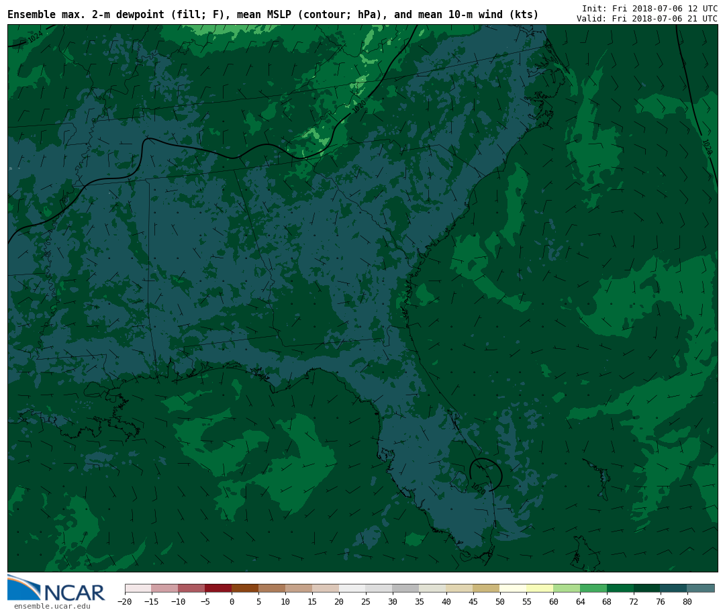Viewport: 725px width, 614px height.
Task: Click the 55 to 60 light yellow swatch
Action: (540, 589)
